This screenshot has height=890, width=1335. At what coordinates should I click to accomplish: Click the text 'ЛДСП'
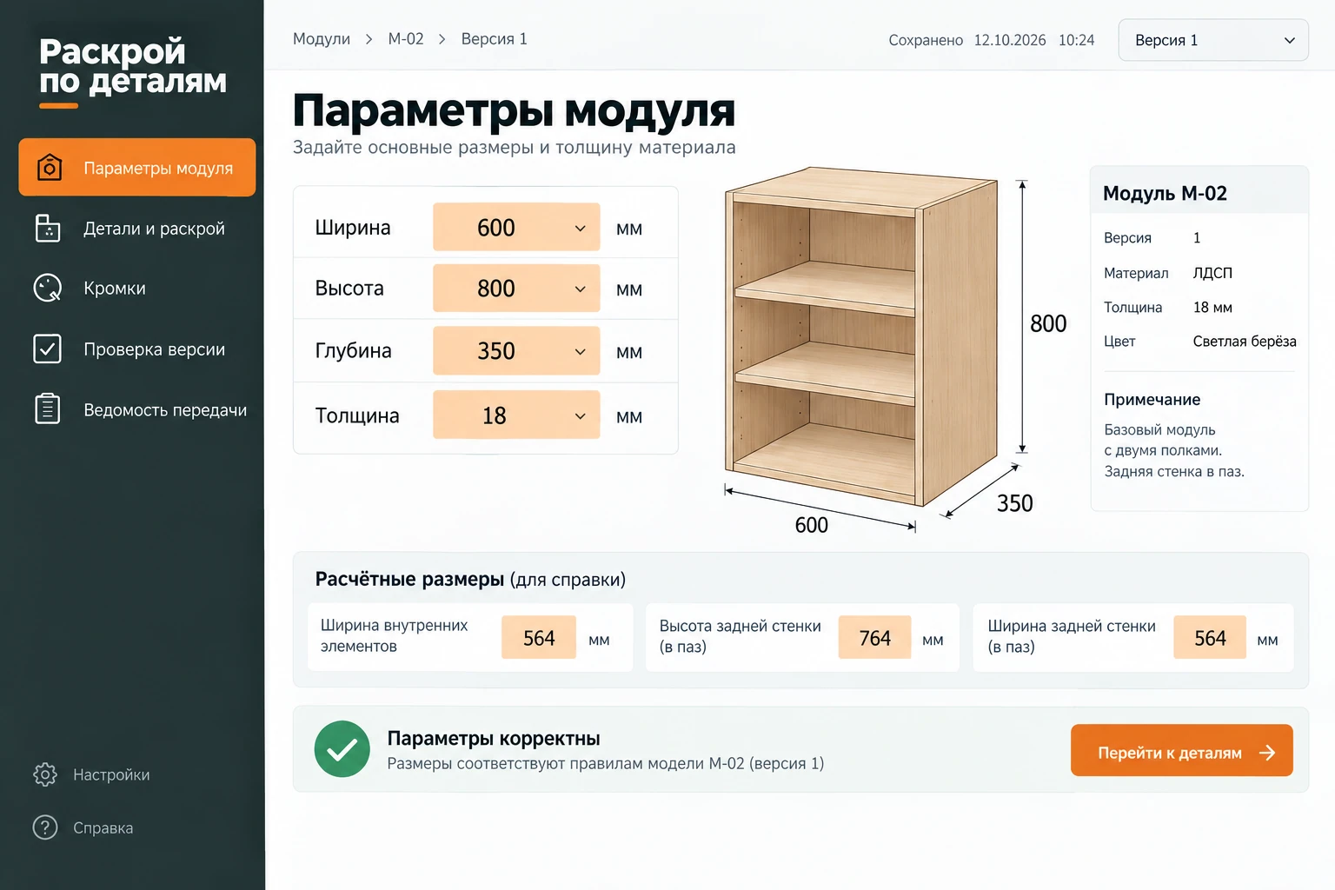tap(1212, 273)
